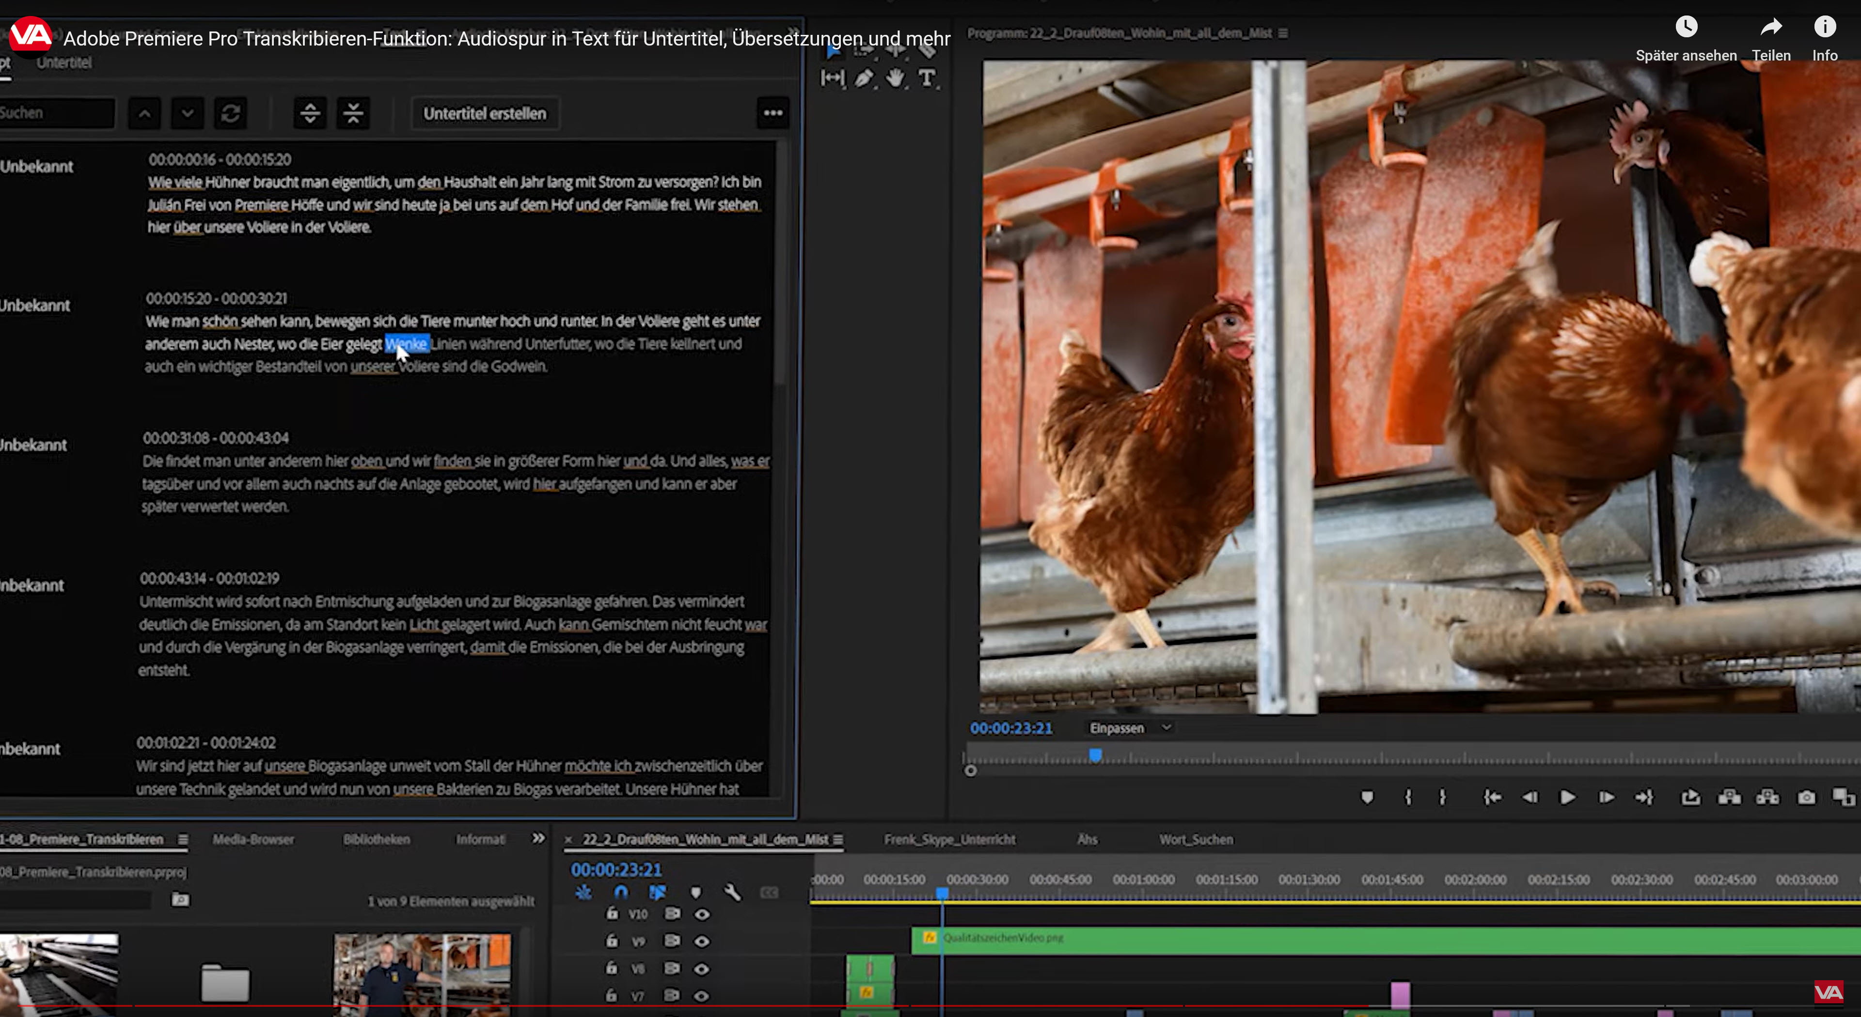Toggle the lock on track V9
This screenshot has width=1861, height=1017.
(612, 940)
